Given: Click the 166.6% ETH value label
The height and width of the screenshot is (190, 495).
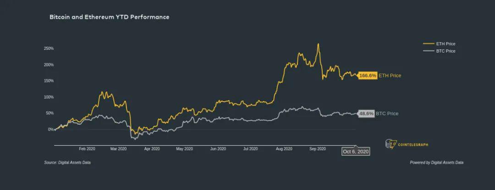Looking at the screenshot, I should [x=368, y=76].
